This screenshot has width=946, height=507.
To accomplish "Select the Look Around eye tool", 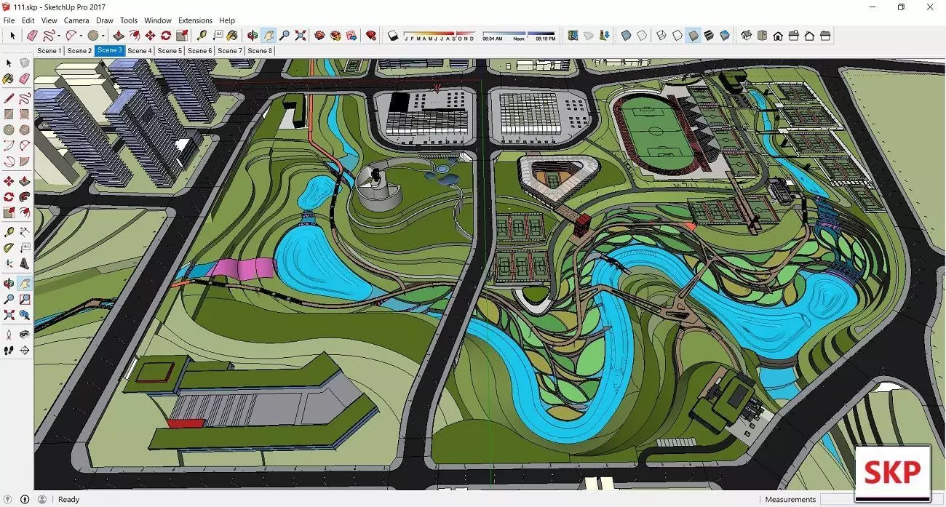I will click(x=25, y=335).
